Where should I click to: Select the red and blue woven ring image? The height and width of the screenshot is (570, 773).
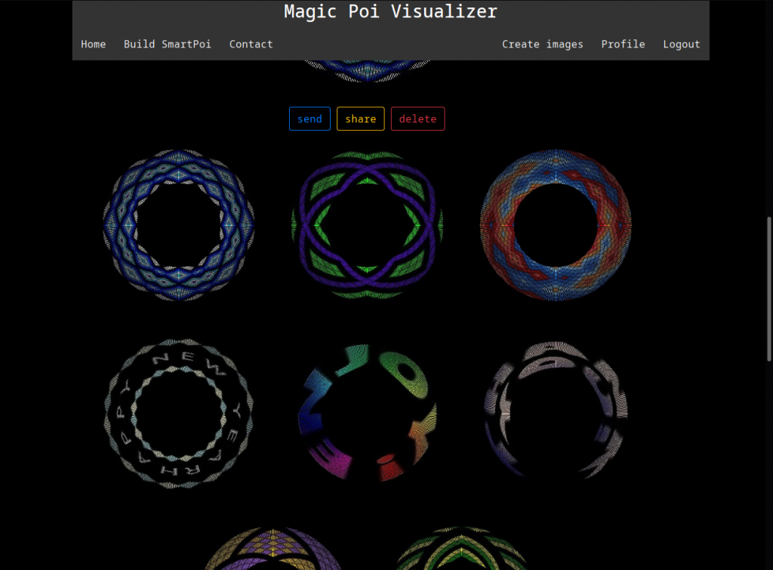click(x=556, y=225)
